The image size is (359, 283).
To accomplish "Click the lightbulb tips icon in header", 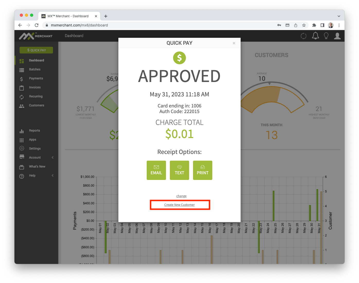I will point(326,36).
